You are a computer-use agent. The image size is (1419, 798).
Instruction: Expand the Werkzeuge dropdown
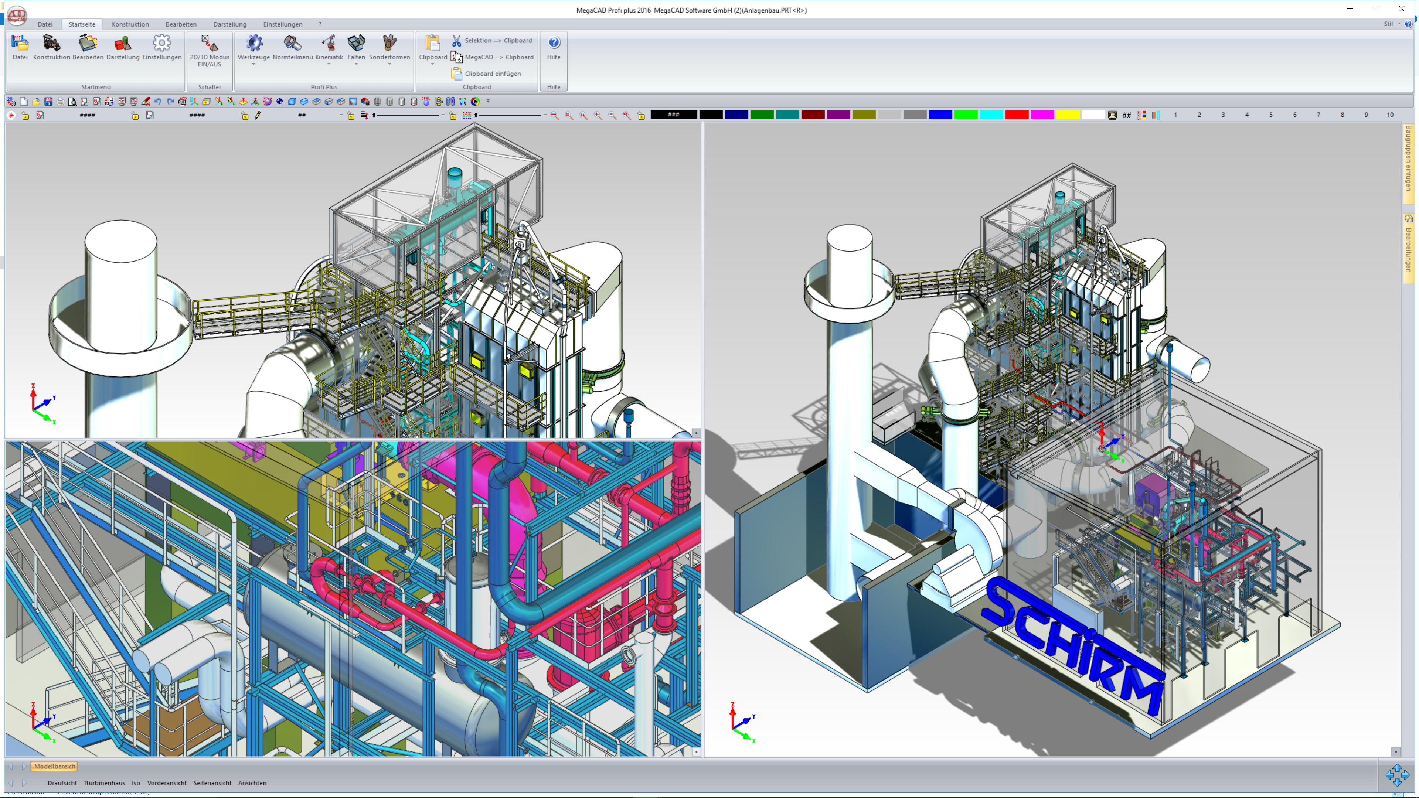click(253, 64)
